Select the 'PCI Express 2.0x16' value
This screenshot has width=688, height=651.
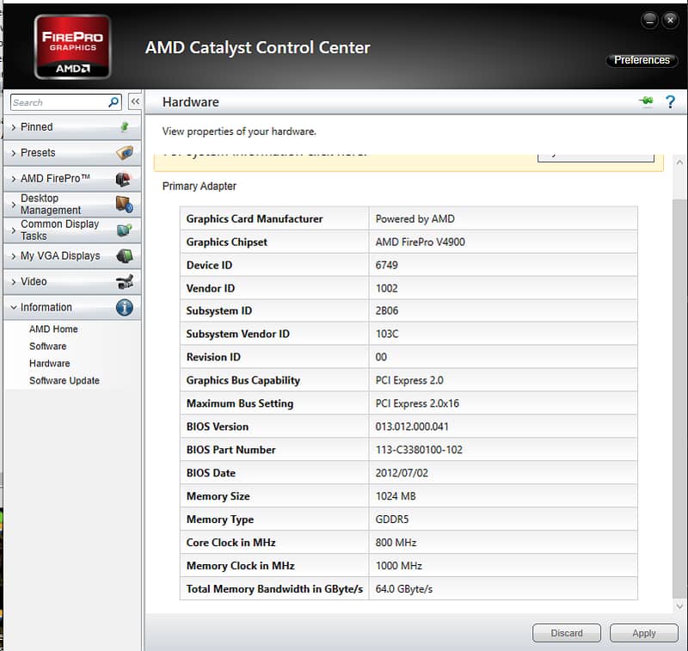[x=417, y=403]
